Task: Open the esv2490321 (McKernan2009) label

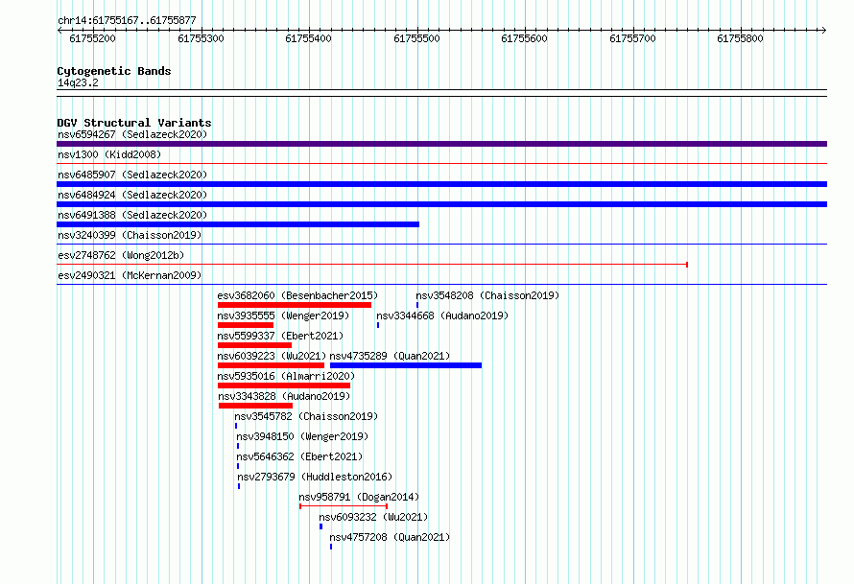Action: click(x=130, y=275)
